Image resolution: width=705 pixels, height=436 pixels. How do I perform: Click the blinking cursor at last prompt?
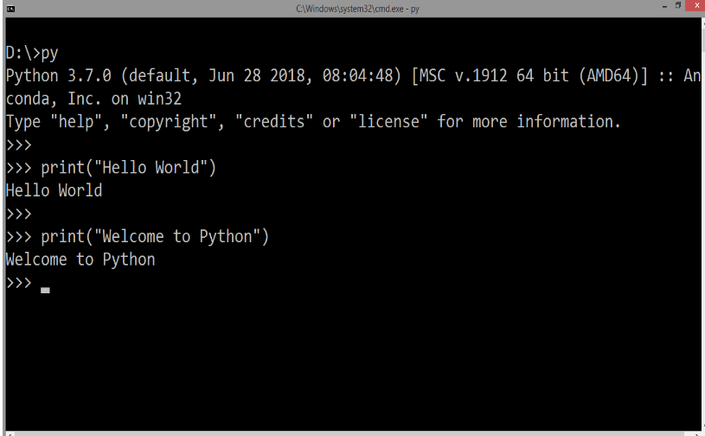45,291
